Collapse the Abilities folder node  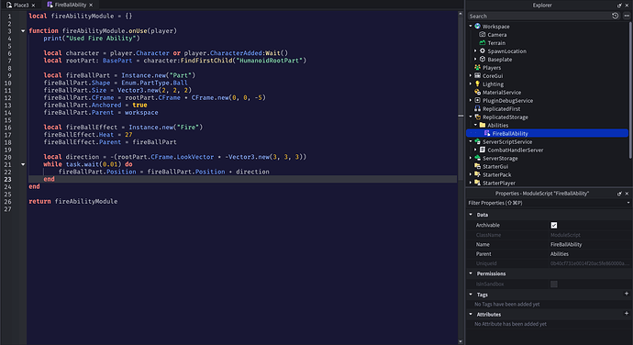tap(475, 125)
